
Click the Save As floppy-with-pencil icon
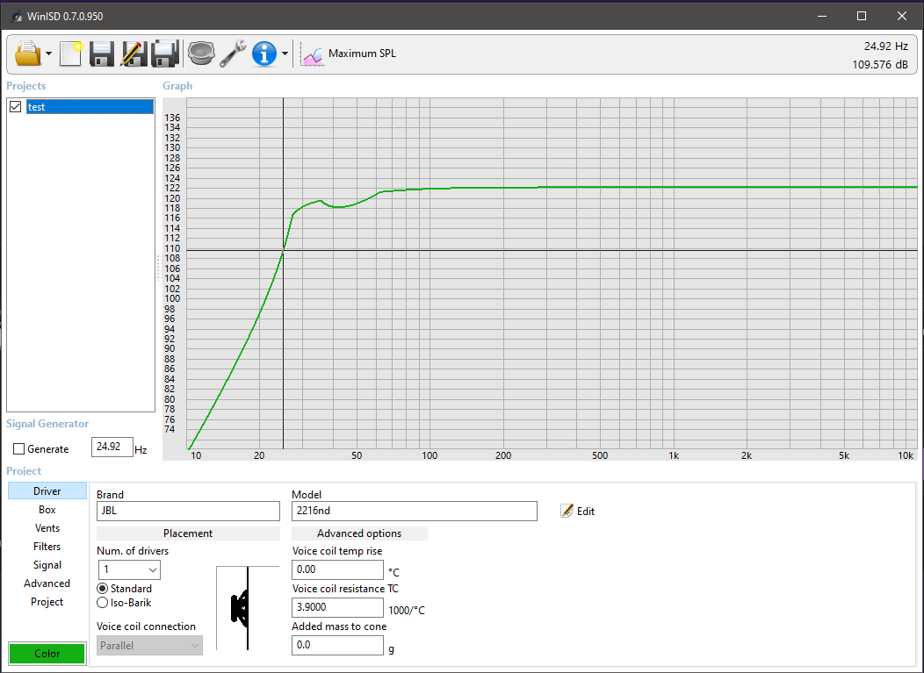pos(134,54)
